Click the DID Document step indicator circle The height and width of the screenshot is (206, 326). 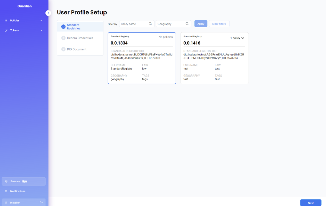63,49
